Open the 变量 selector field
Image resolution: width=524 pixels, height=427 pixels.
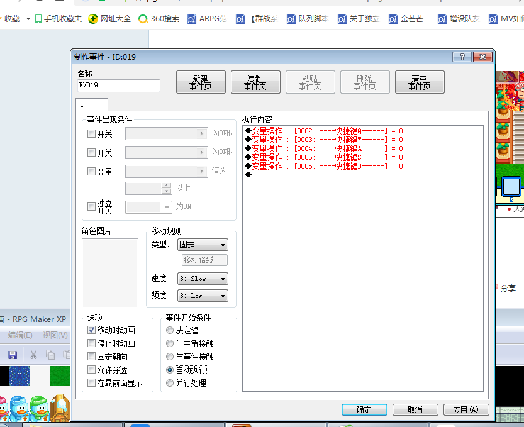click(167, 172)
